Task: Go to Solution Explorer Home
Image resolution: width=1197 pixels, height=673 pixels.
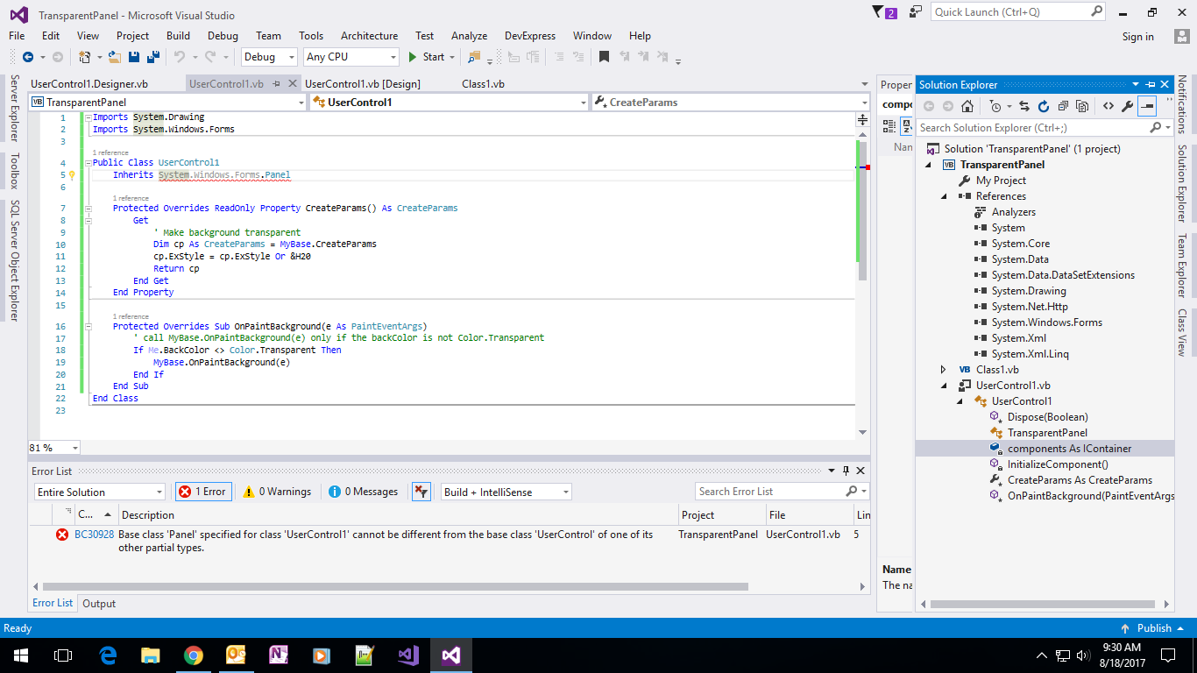Action: (967, 106)
